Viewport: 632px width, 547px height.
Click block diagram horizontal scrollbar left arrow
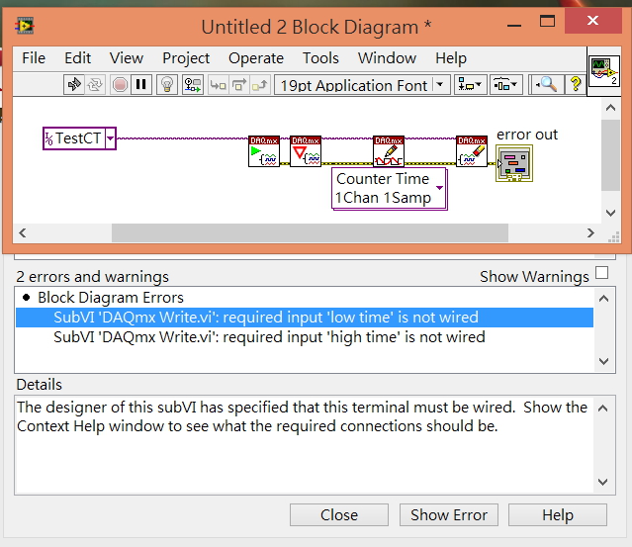click(x=23, y=233)
